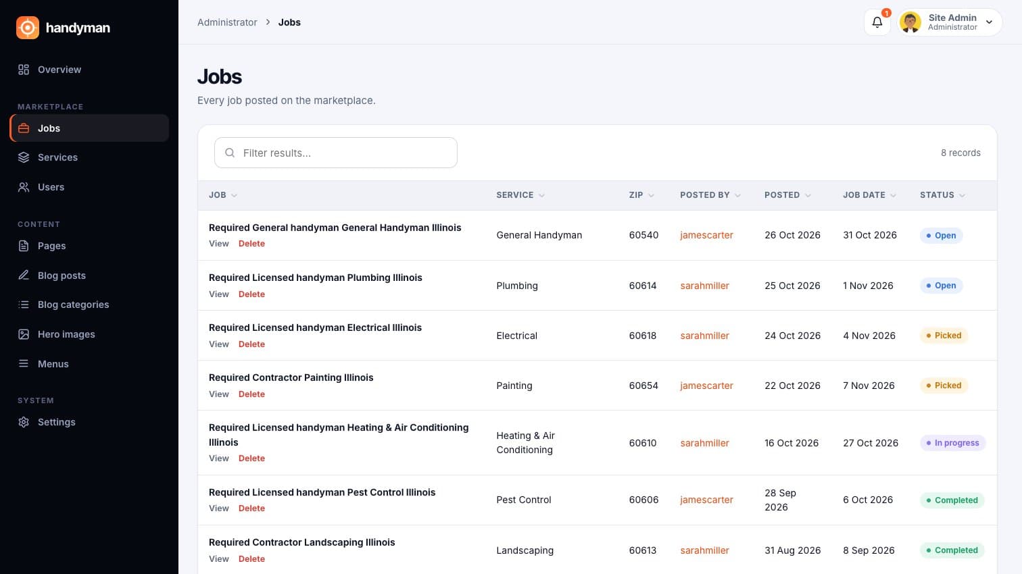Delete the Plumbing Illinois job
The width and height of the screenshot is (1022, 574).
(x=251, y=294)
